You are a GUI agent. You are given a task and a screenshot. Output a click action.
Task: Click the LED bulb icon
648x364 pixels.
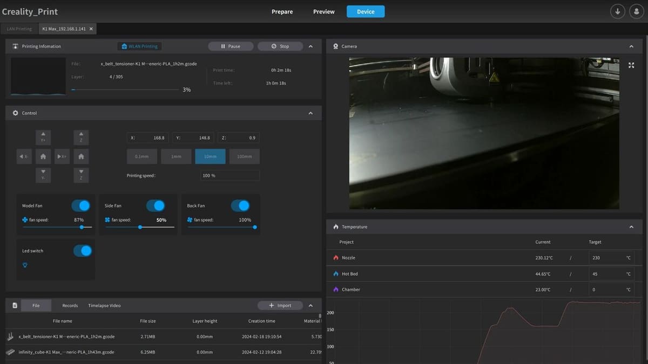(x=25, y=265)
